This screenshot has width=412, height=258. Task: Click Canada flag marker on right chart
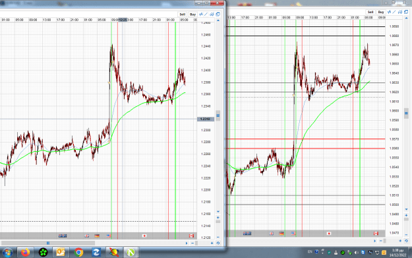coord(376,234)
